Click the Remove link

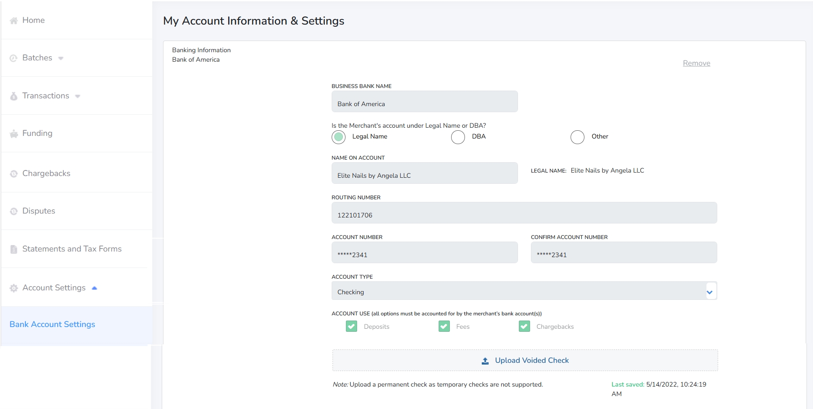(696, 63)
